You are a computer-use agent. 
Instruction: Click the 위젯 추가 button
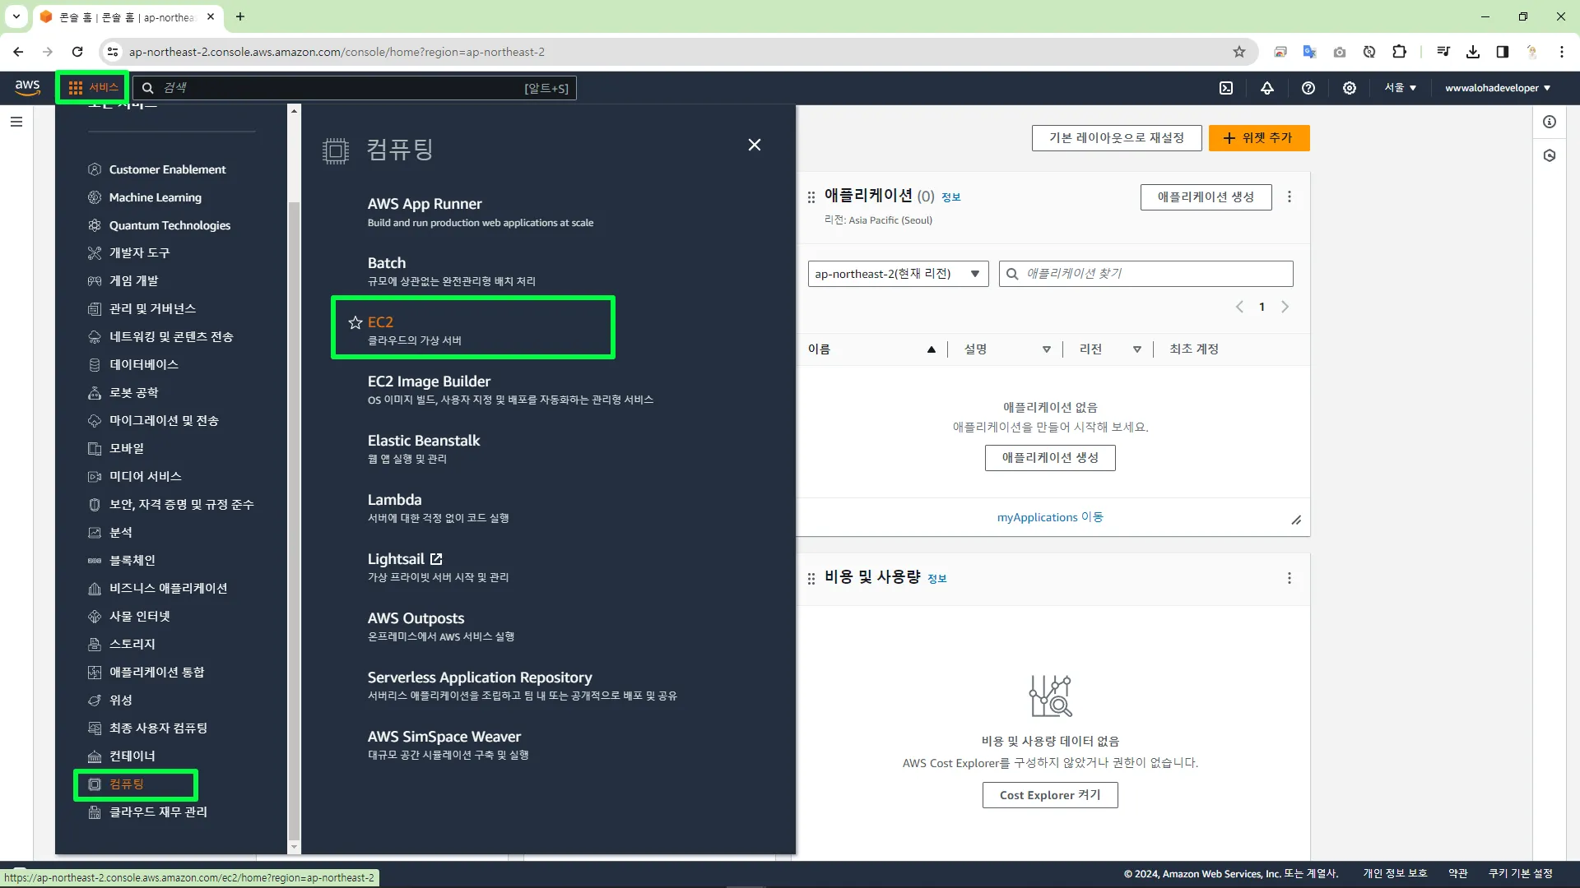(1258, 138)
